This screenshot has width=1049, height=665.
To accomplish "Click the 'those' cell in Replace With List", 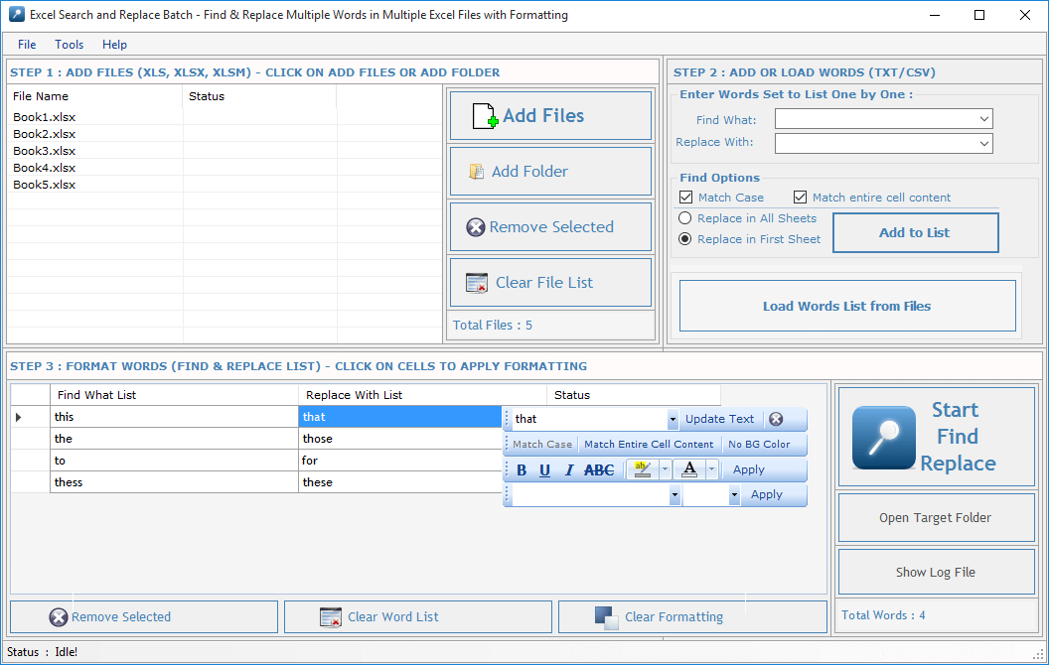I will point(400,439).
